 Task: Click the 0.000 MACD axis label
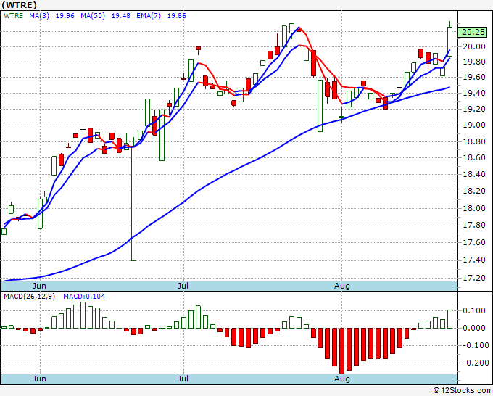[x=474, y=328]
